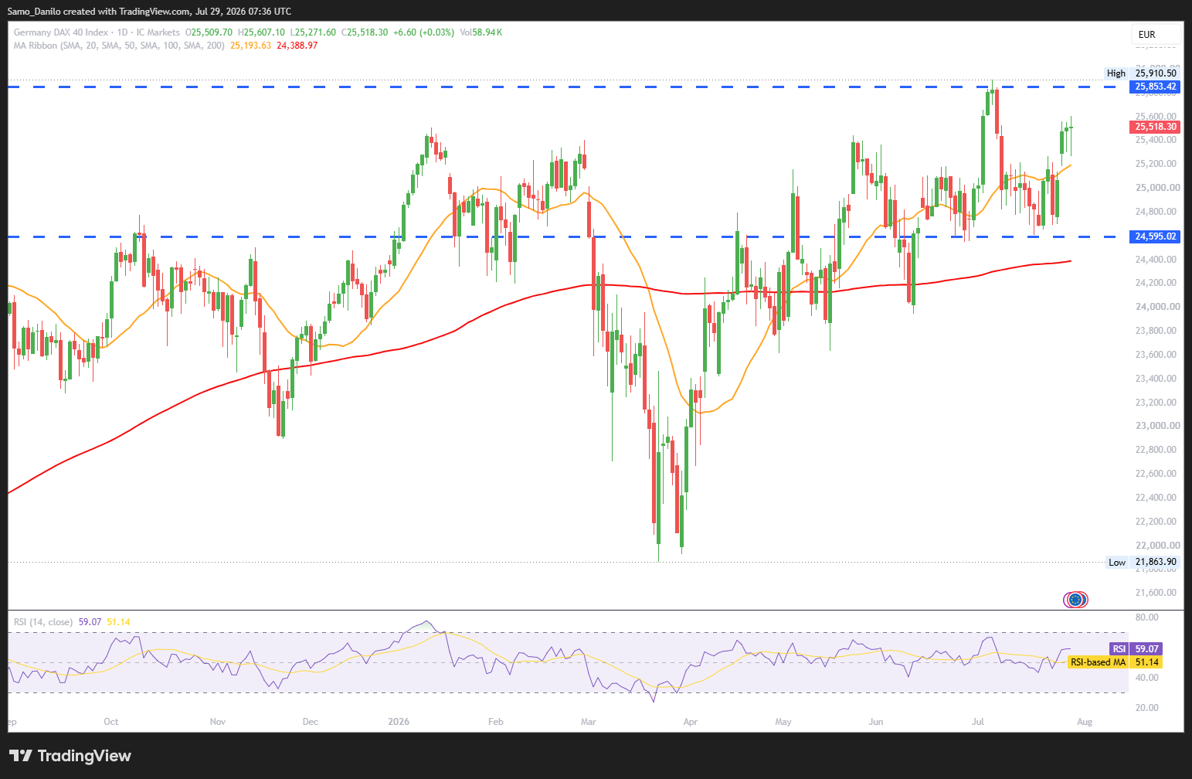Click the Feb label on the time axis
The image size is (1192, 779).
tap(496, 722)
